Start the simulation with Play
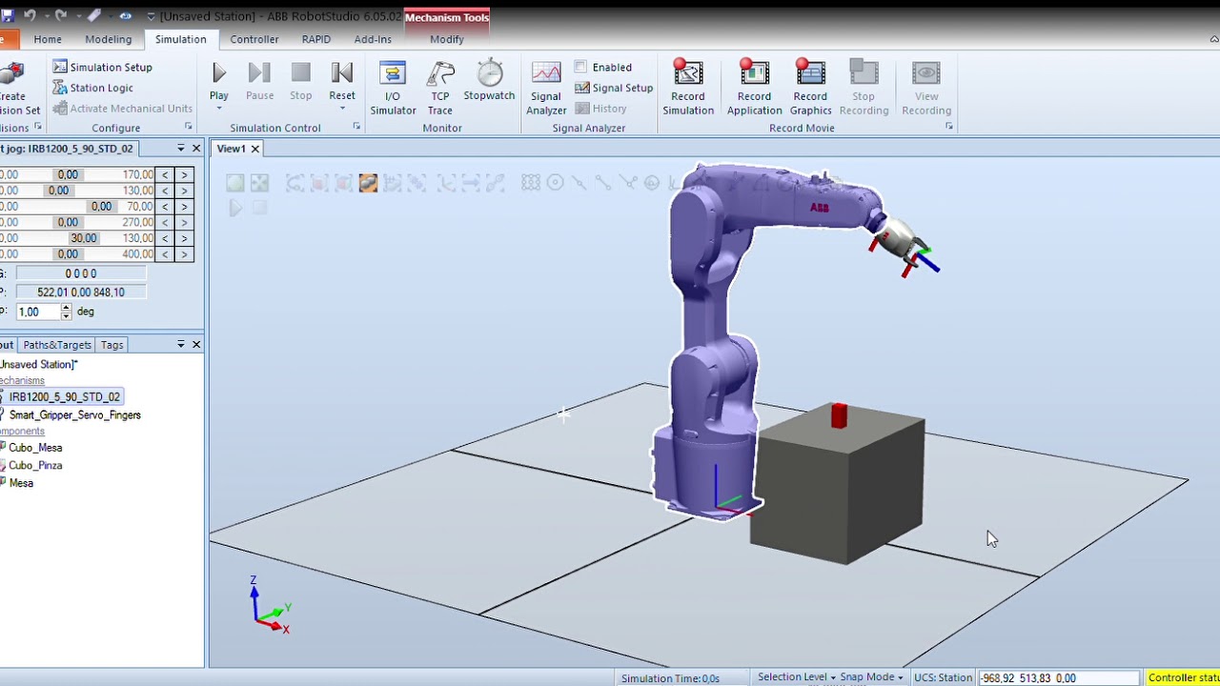Image resolution: width=1220 pixels, height=686 pixels. point(218,80)
